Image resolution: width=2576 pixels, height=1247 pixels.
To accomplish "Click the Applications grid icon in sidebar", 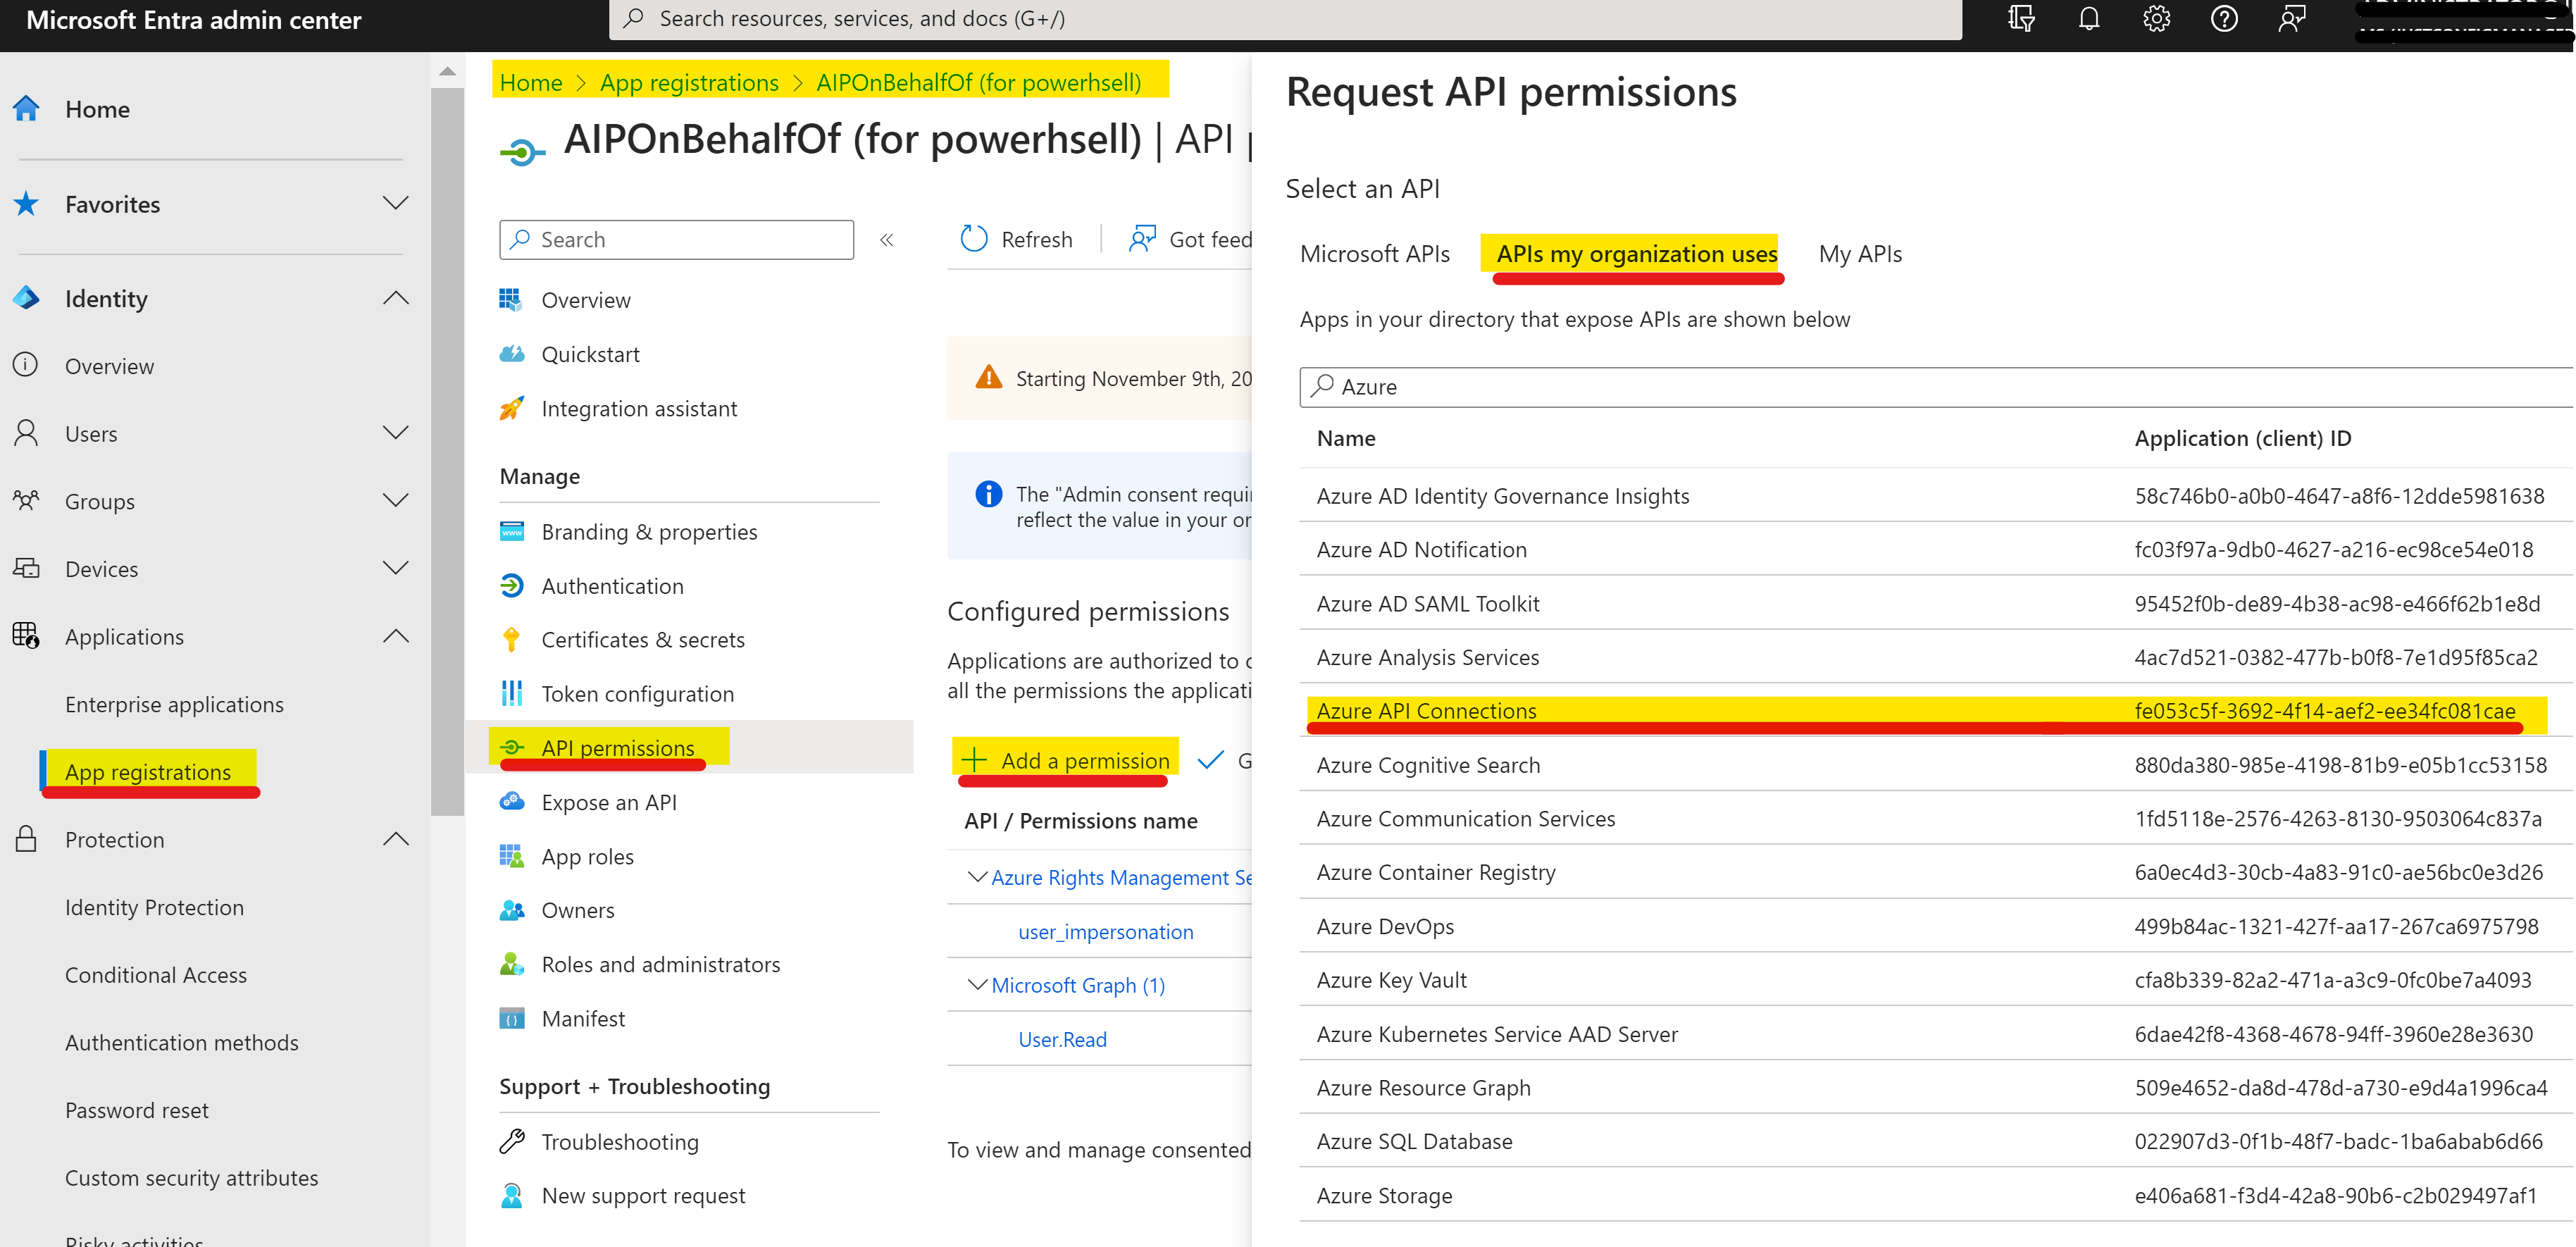I will coord(26,636).
